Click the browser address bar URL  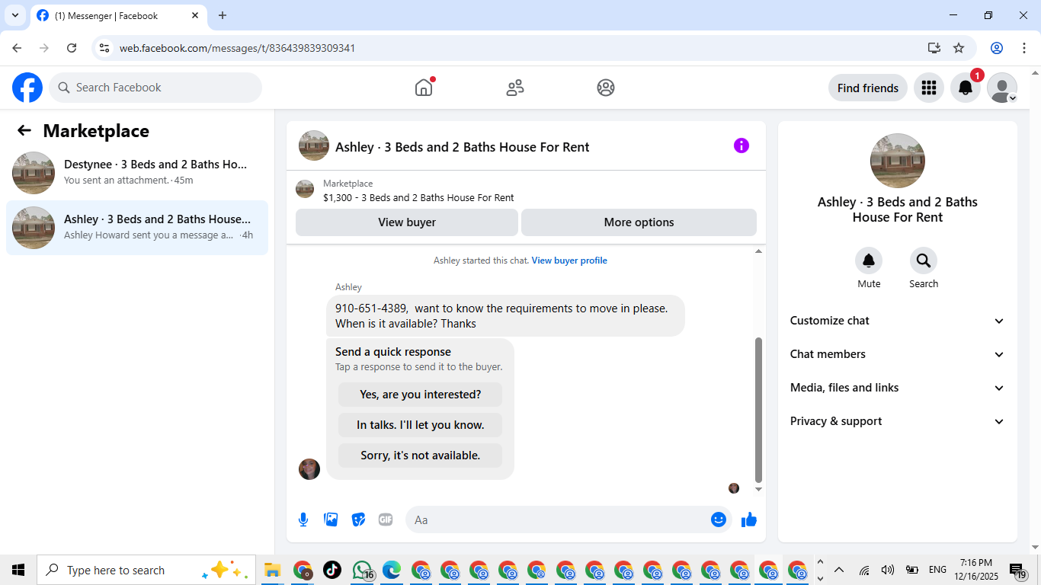pyautogui.click(x=237, y=48)
